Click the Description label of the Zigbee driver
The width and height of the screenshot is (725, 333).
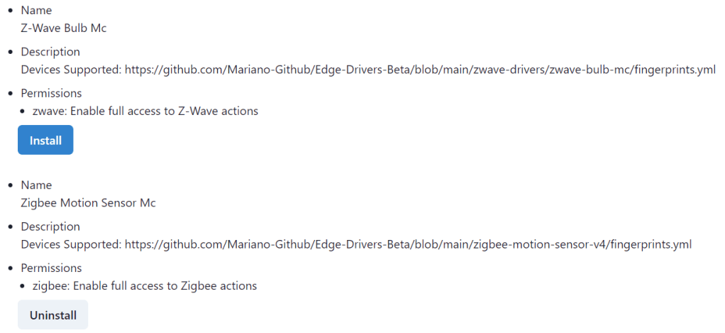(x=50, y=226)
